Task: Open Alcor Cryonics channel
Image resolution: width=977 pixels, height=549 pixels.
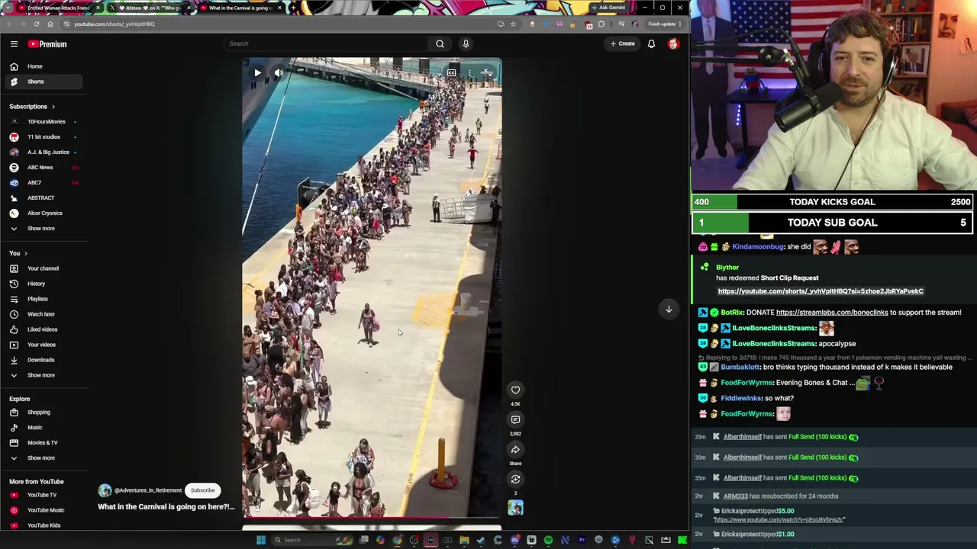Action: click(44, 213)
